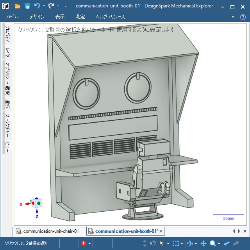Screen dimensions: 250x250
Task: Activate the pan view tool
Action: tap(204, 243)
